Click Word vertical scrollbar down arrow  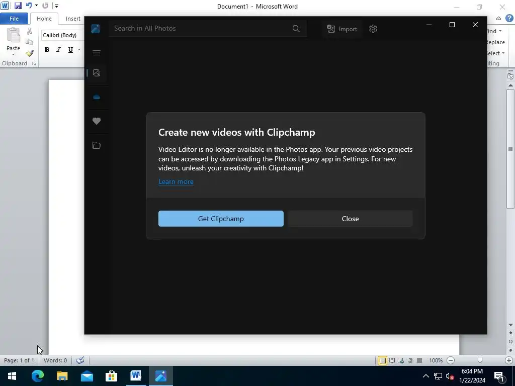point(510,325)
